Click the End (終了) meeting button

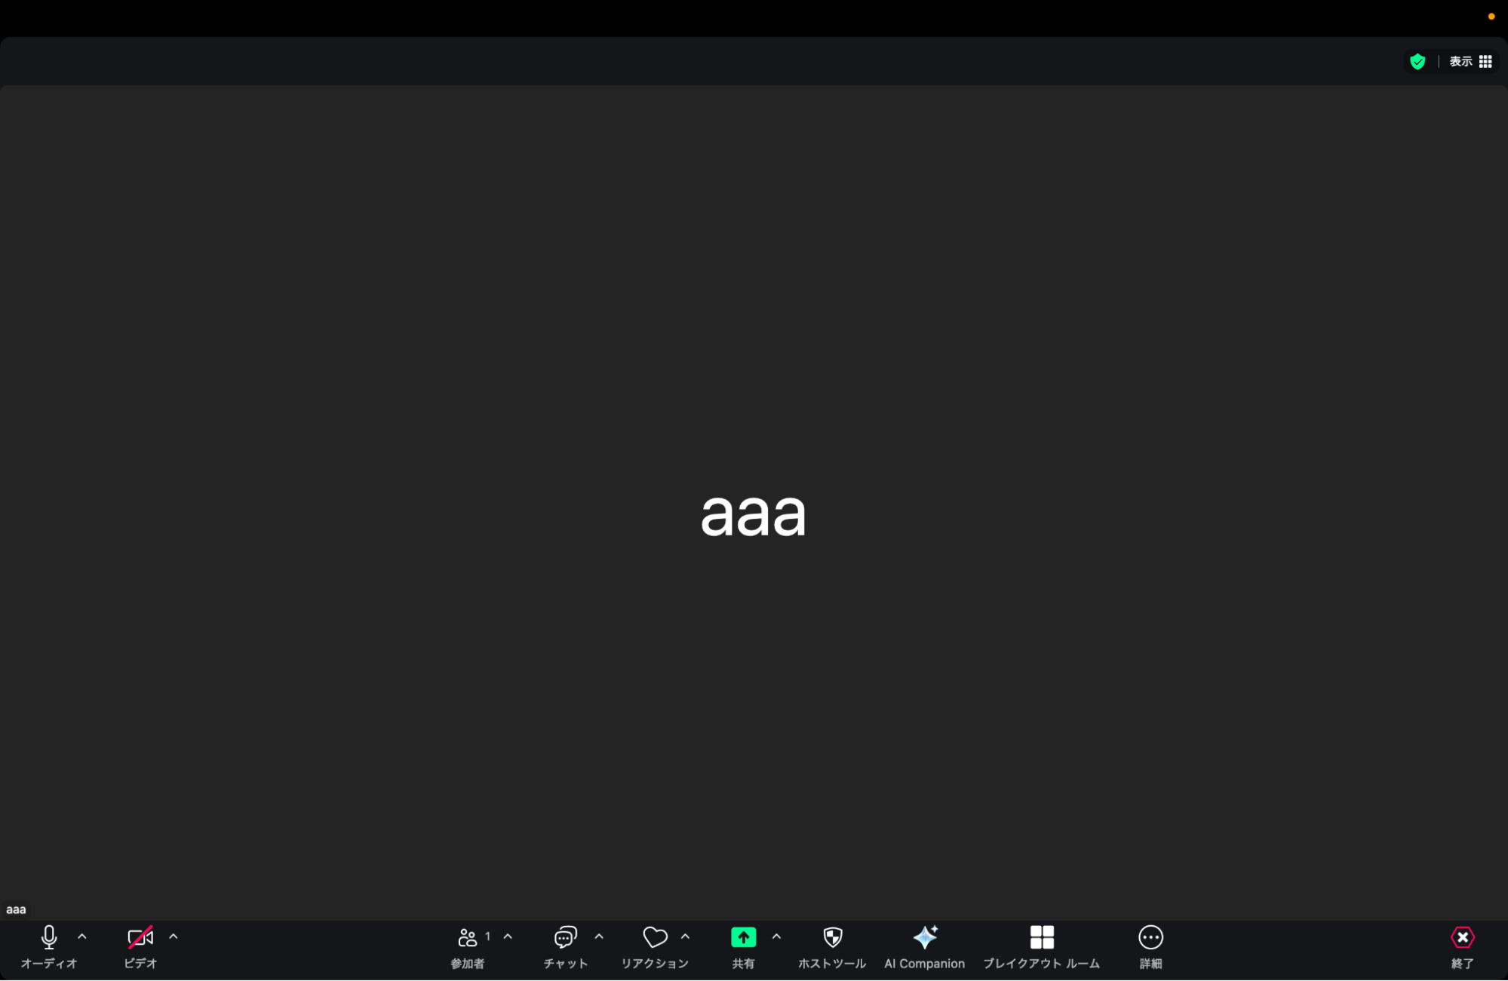tap(1462, 937)
